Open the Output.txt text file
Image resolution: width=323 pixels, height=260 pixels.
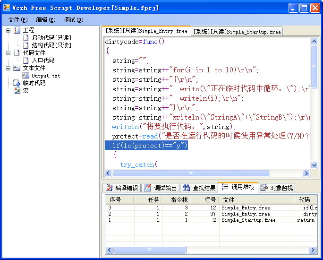tap(46, 76)
